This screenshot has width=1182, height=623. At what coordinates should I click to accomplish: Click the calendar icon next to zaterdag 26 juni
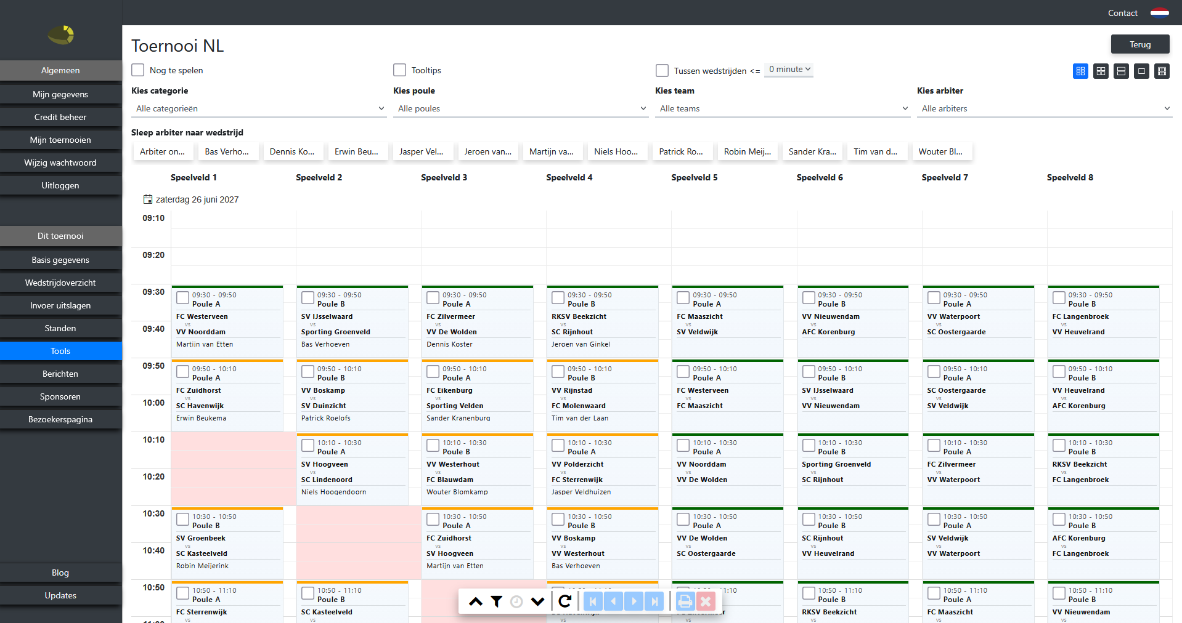[148, 199]
